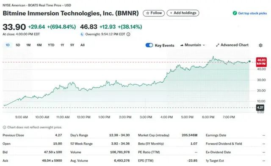Click the green Get top stock picks icon
Viewport: 271px width, 166px height.
235,13
